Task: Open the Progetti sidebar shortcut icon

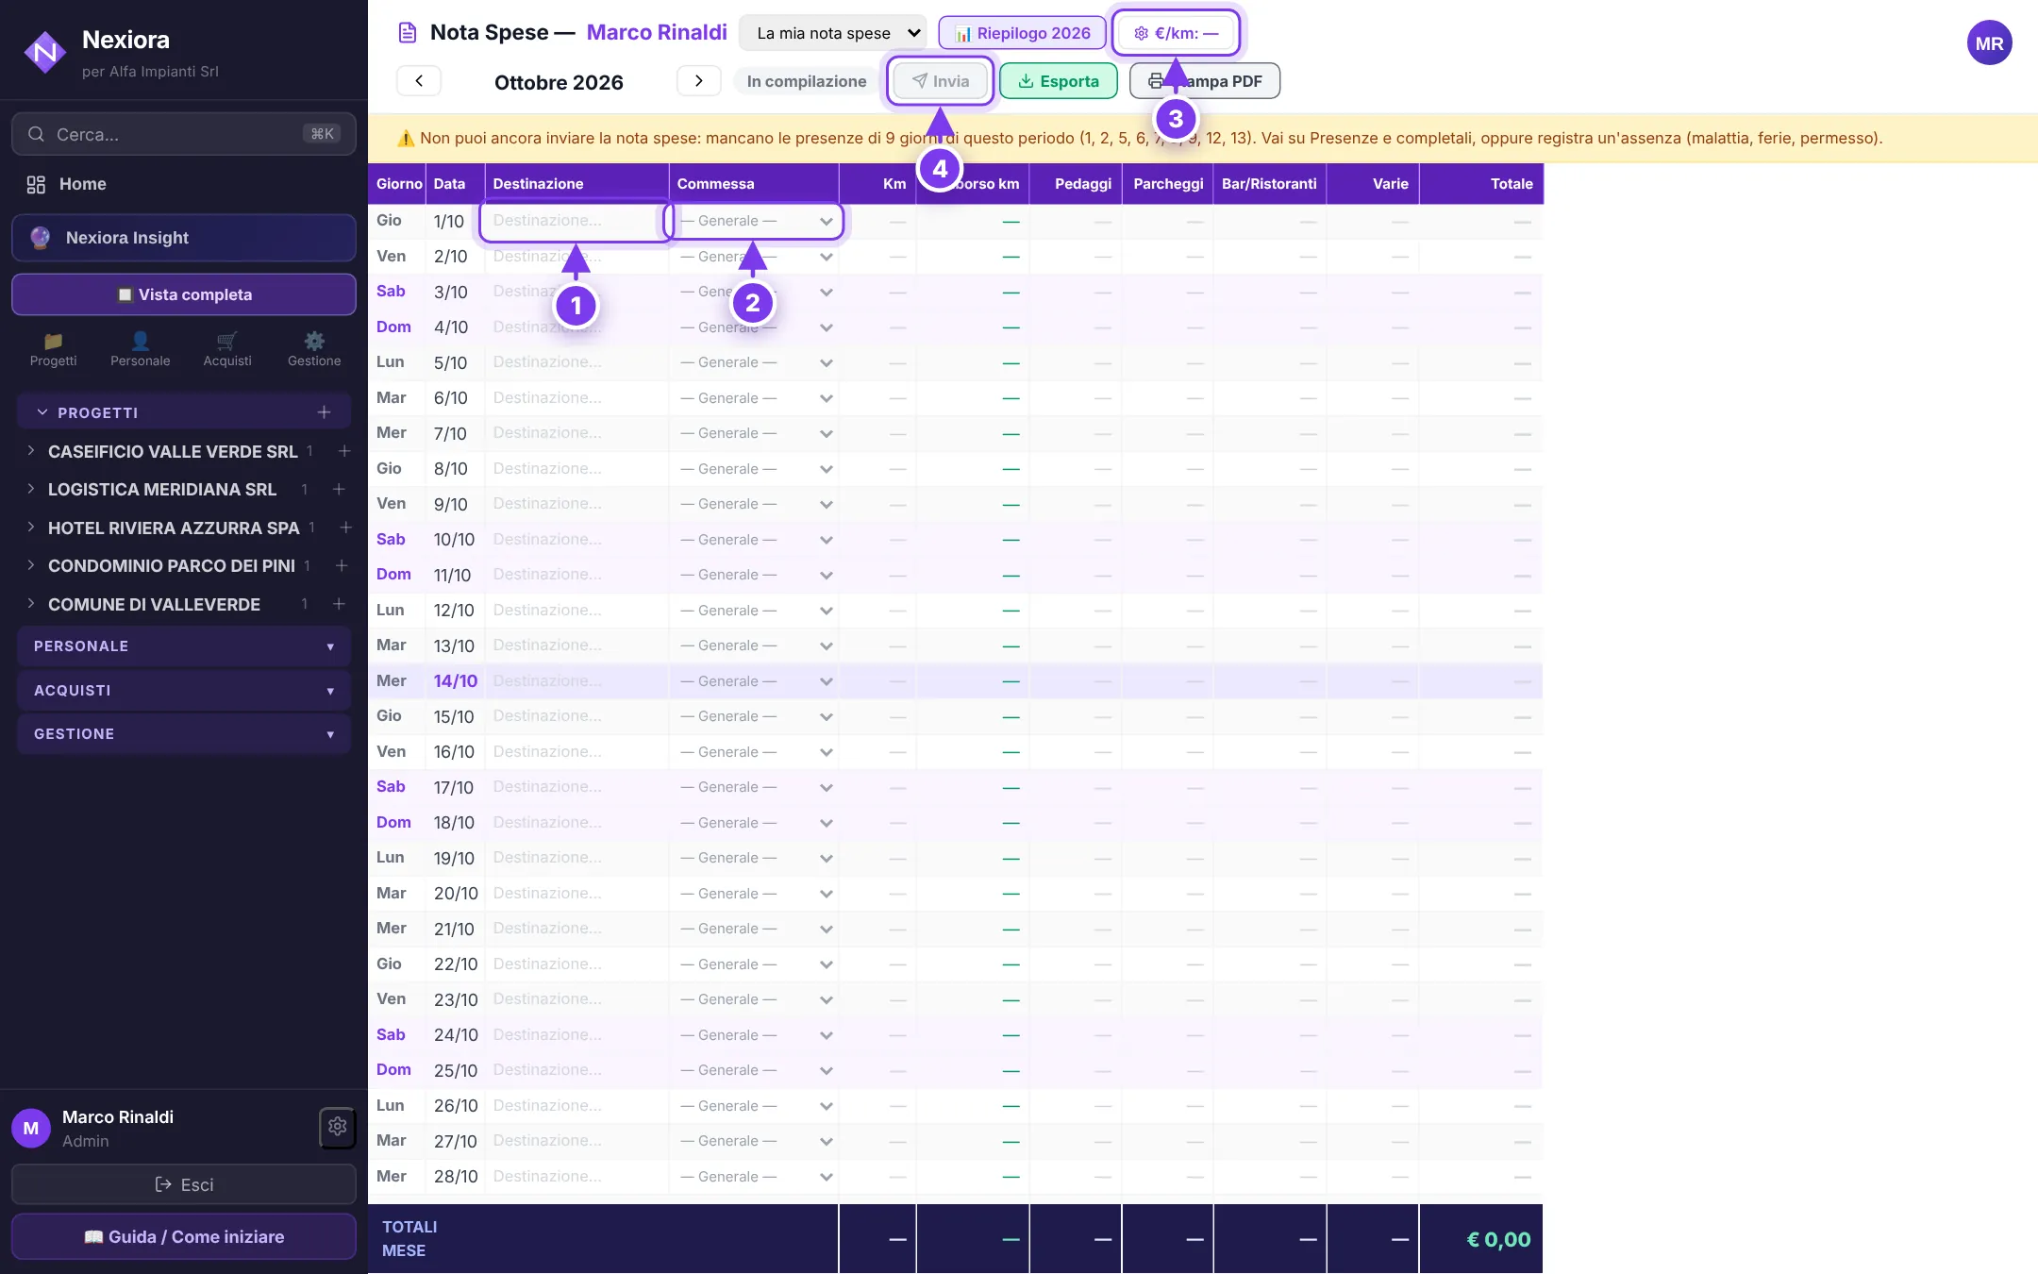Action: 53,349
